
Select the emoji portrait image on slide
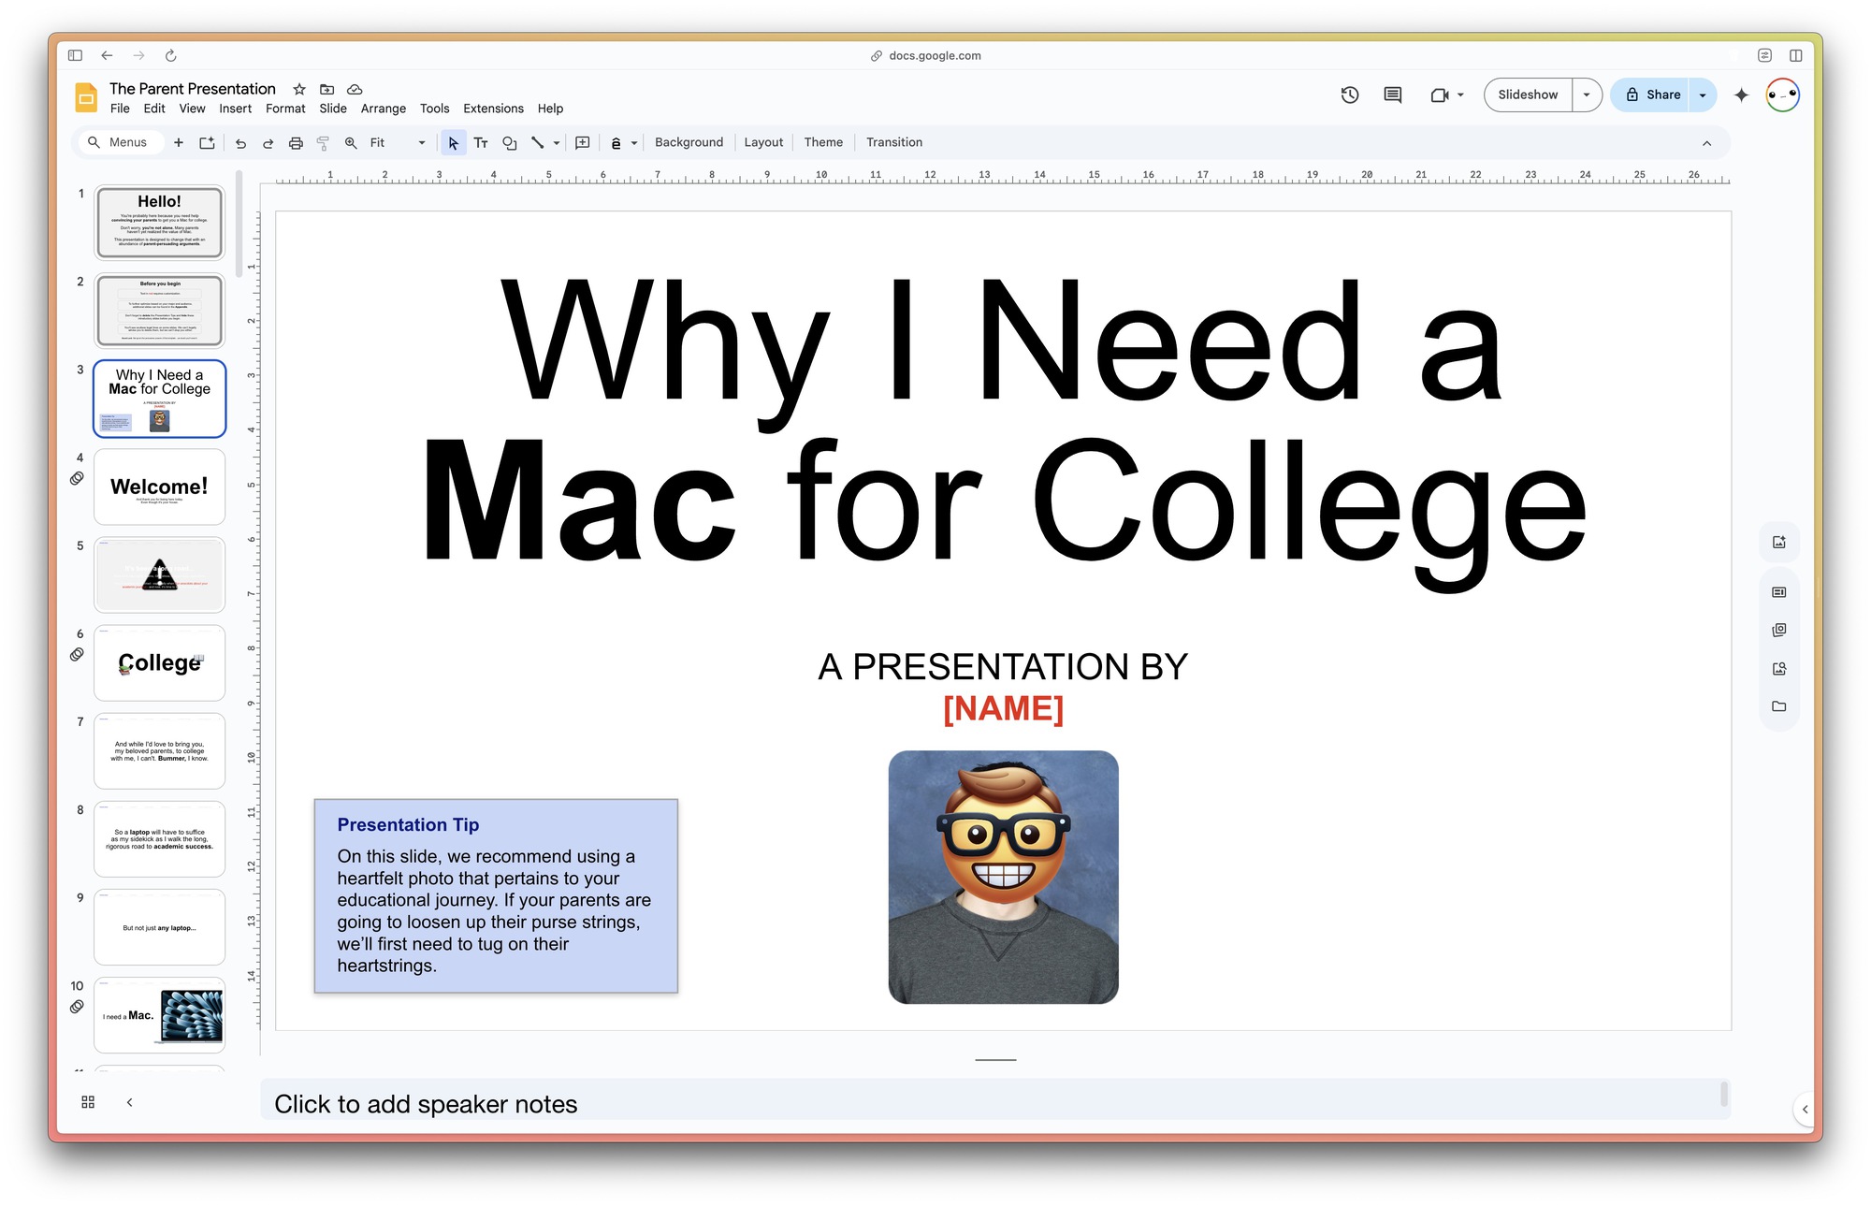1003,877
